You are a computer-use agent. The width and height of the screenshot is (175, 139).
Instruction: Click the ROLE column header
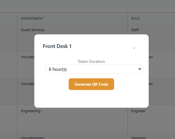point(136,19)
